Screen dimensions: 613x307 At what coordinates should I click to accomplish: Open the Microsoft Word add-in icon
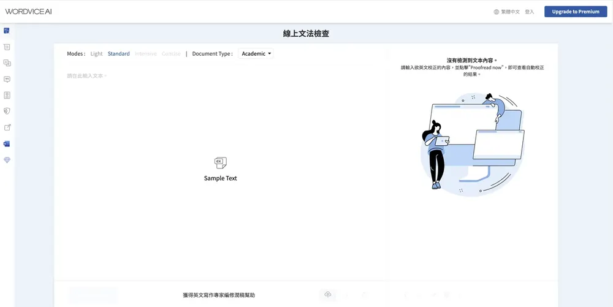coord(7,144)
